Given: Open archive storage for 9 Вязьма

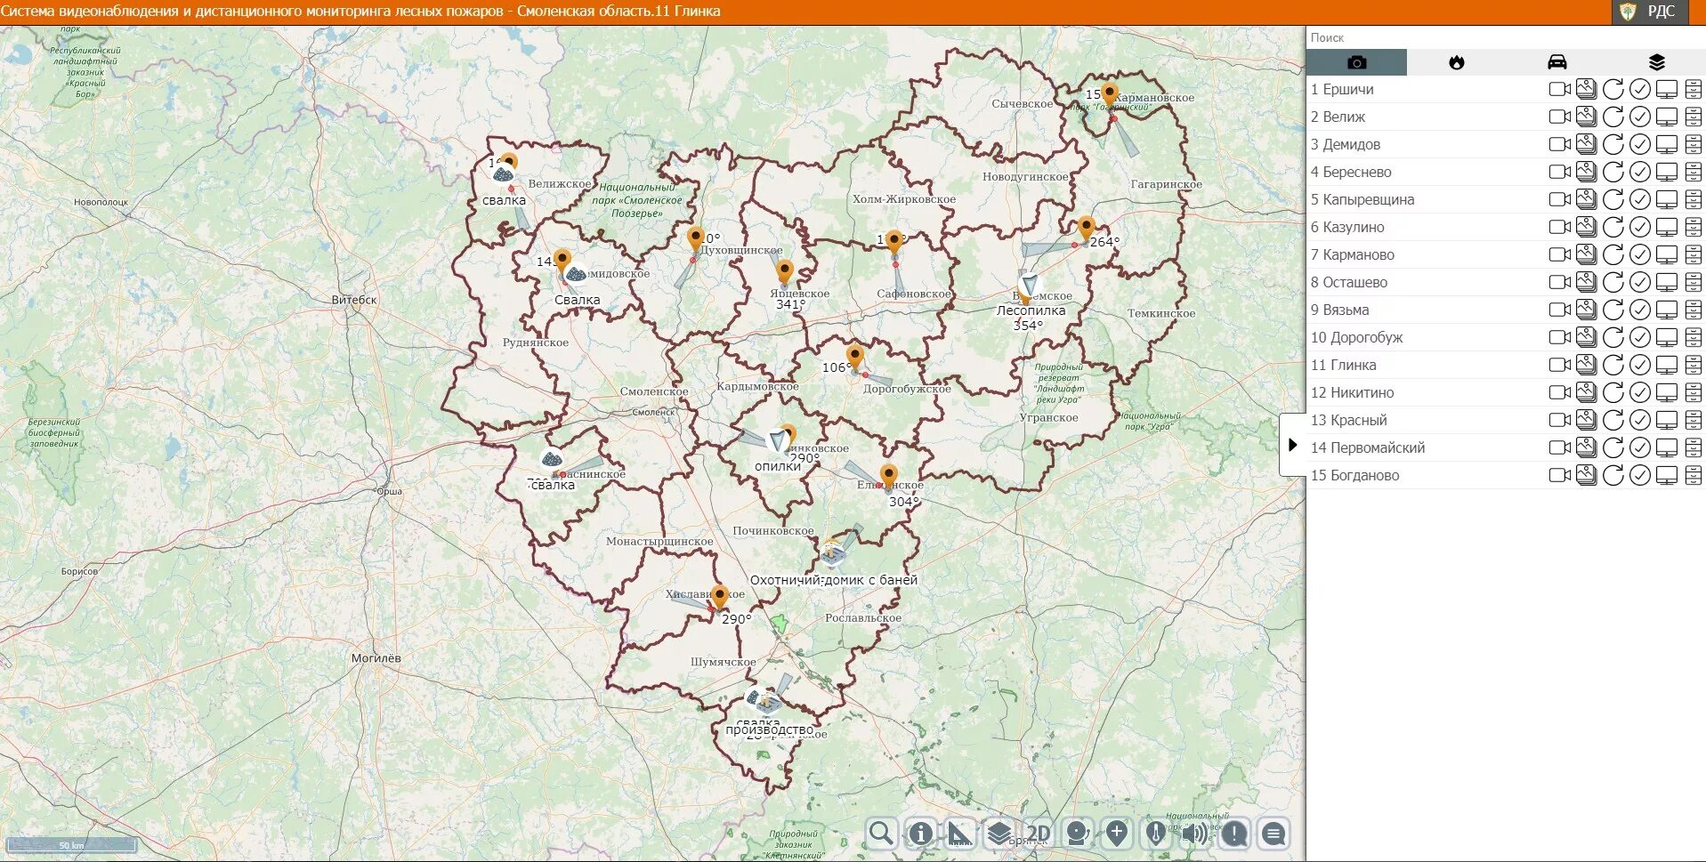Looking at the screenshot, I should 1693,310.
